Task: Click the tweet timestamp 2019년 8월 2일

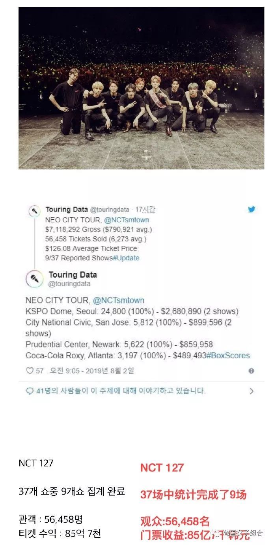Action: tap(109, 371)
